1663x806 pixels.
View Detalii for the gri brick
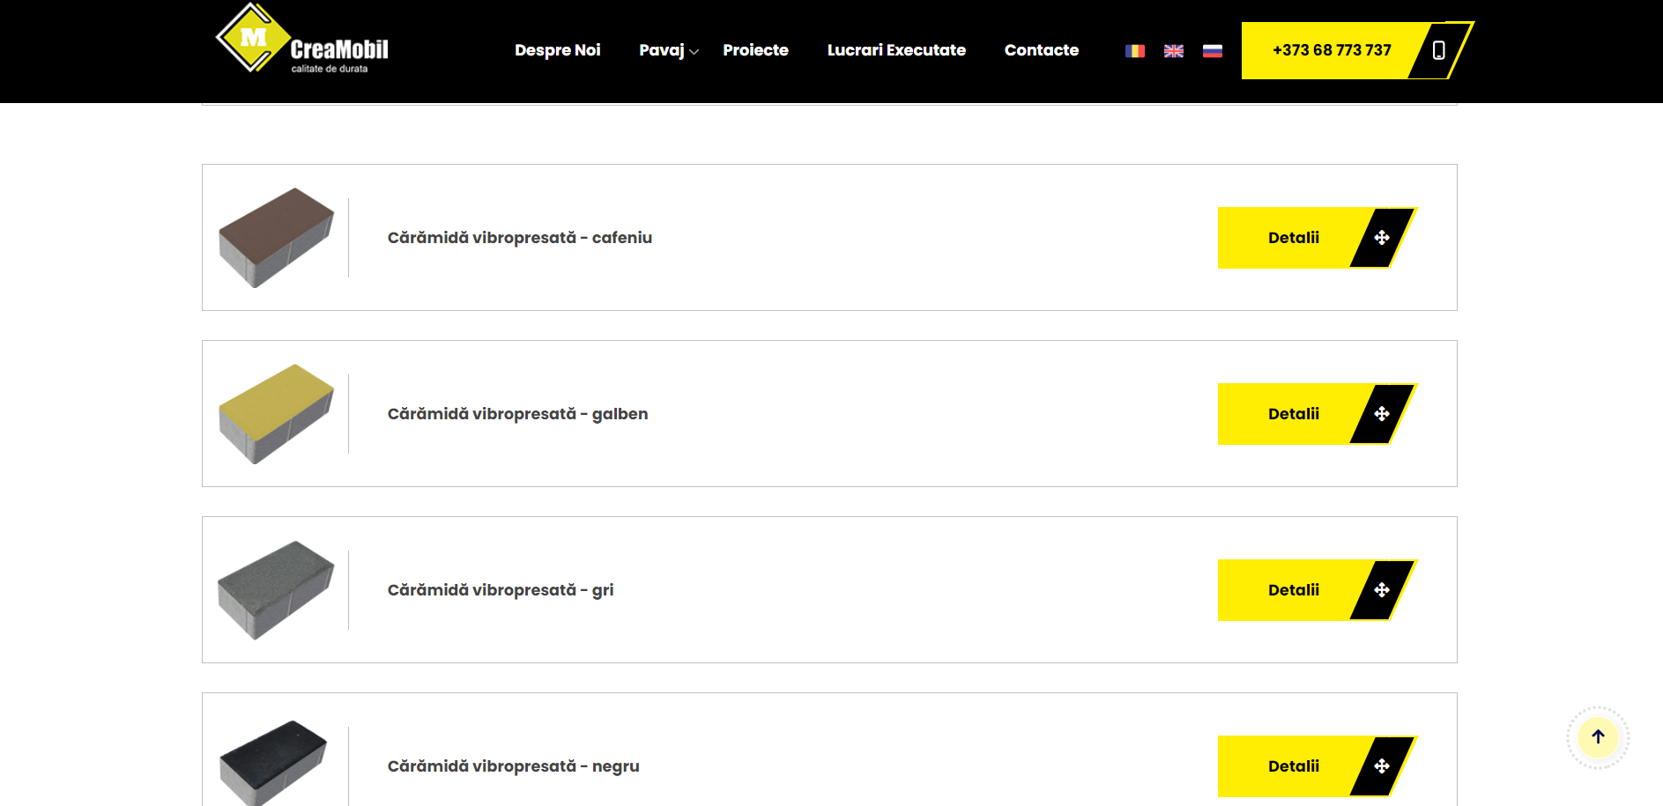[1293, 590]
